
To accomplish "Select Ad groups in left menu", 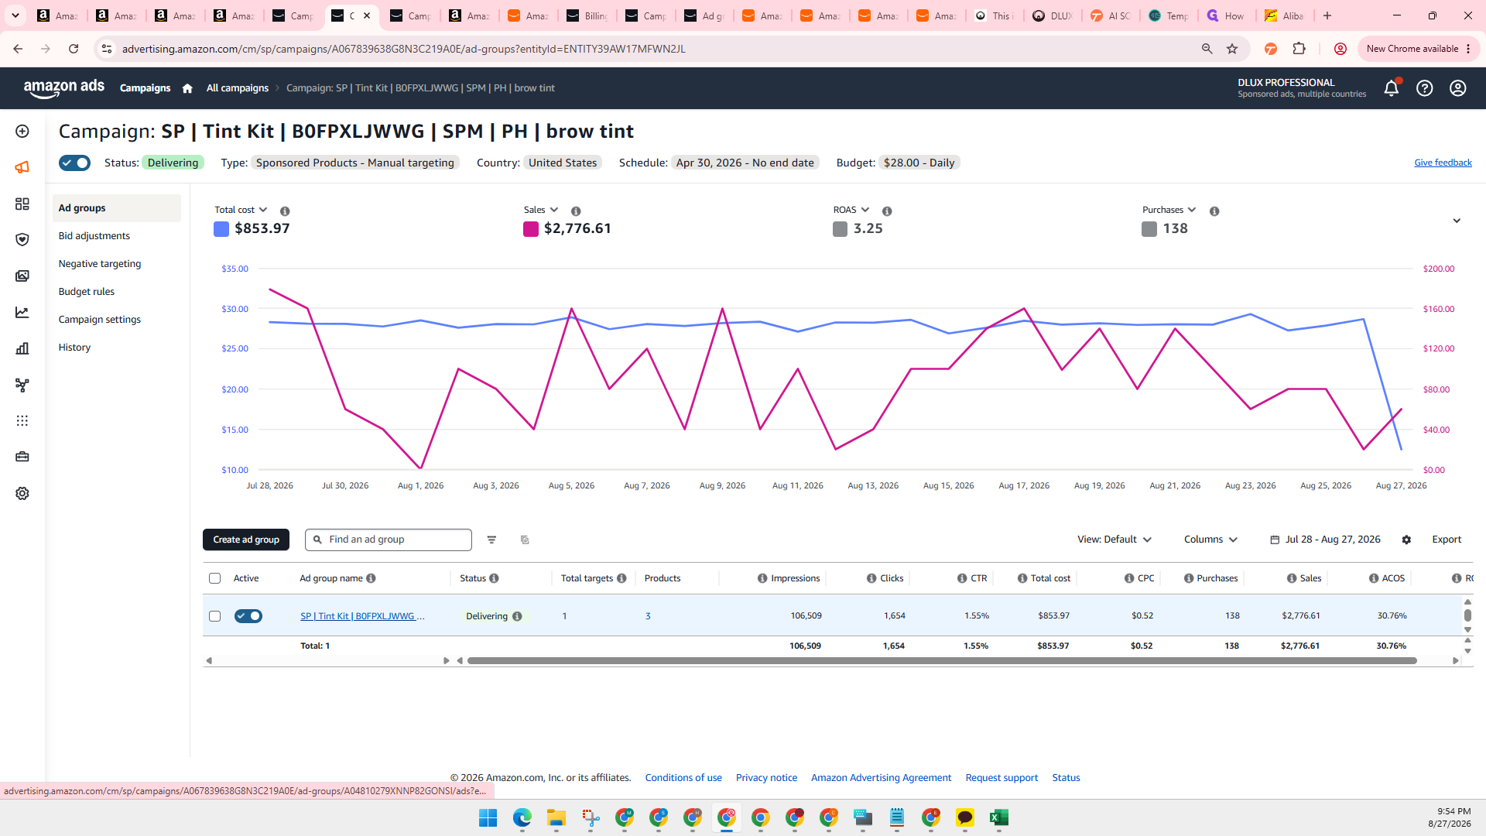I will point(117,208).
